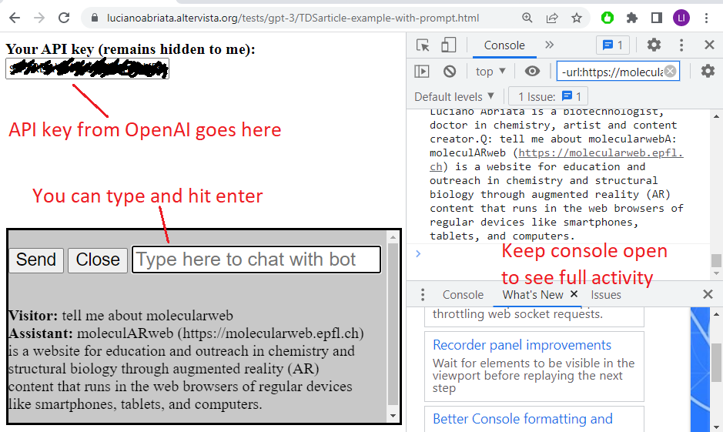The image size is (723, 432).
Task: Open the 1 Issue button
Action: [548, 96]
